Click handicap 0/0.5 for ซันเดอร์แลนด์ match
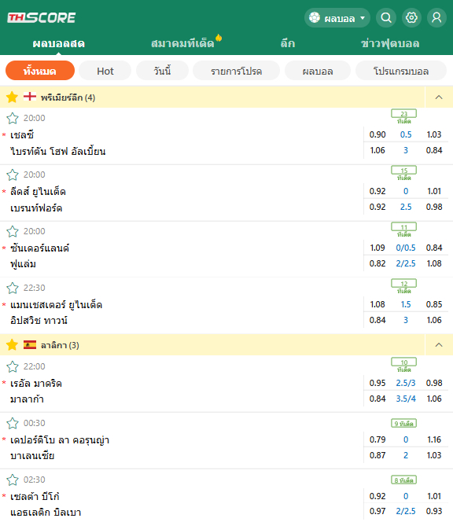This screenshot has width=453, height=522. tap(406, 248)
